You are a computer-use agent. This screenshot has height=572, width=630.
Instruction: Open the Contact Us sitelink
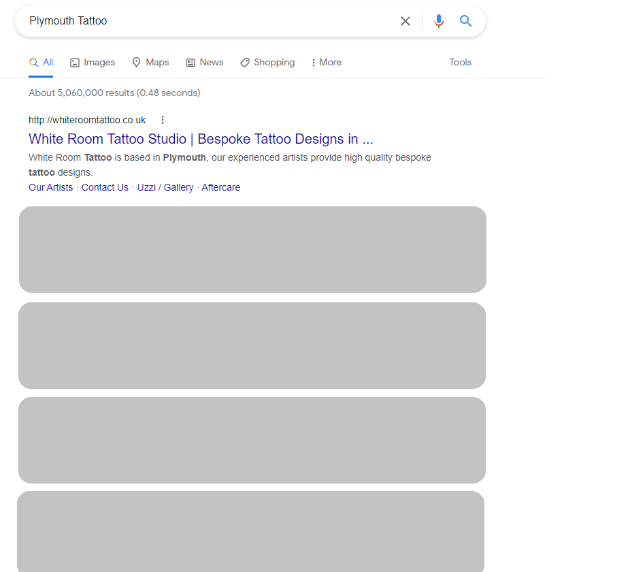[x=105, y=187]
